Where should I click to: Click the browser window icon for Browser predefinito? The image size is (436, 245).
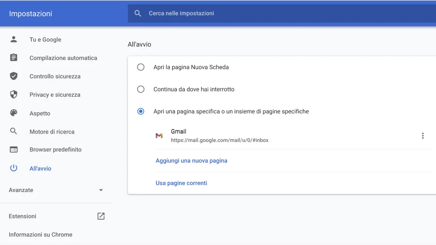(14, 150)
